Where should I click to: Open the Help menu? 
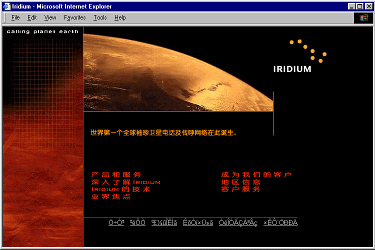pos(120,17)
